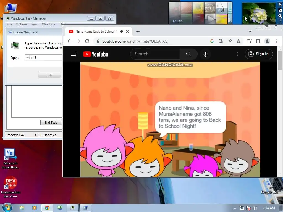The width and height of the screenshot is (283, 212).
Task: Open the Options menu in Task Manager
Action: click(22, 24)
